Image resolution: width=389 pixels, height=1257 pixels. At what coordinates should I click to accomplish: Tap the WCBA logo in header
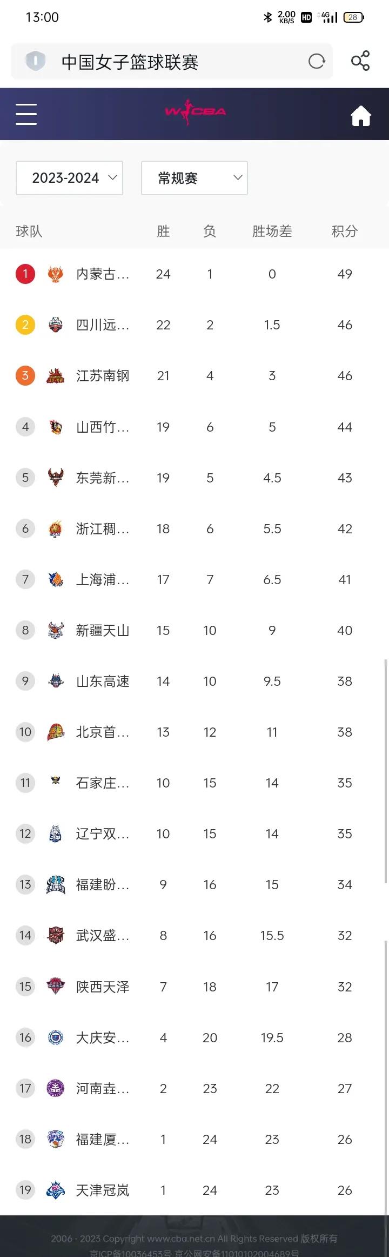click(195, 112)
